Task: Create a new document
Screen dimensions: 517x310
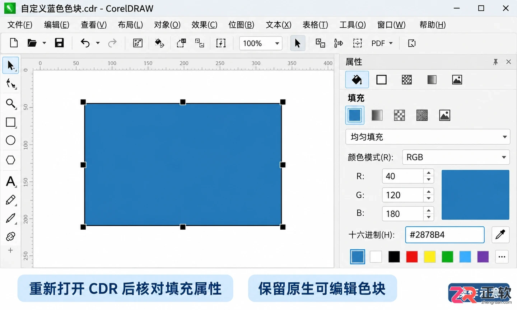Action: click(x=14, y=43)
